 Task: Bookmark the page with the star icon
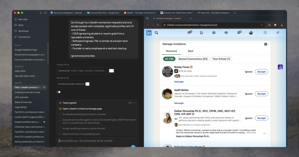[x=262, y=25]
